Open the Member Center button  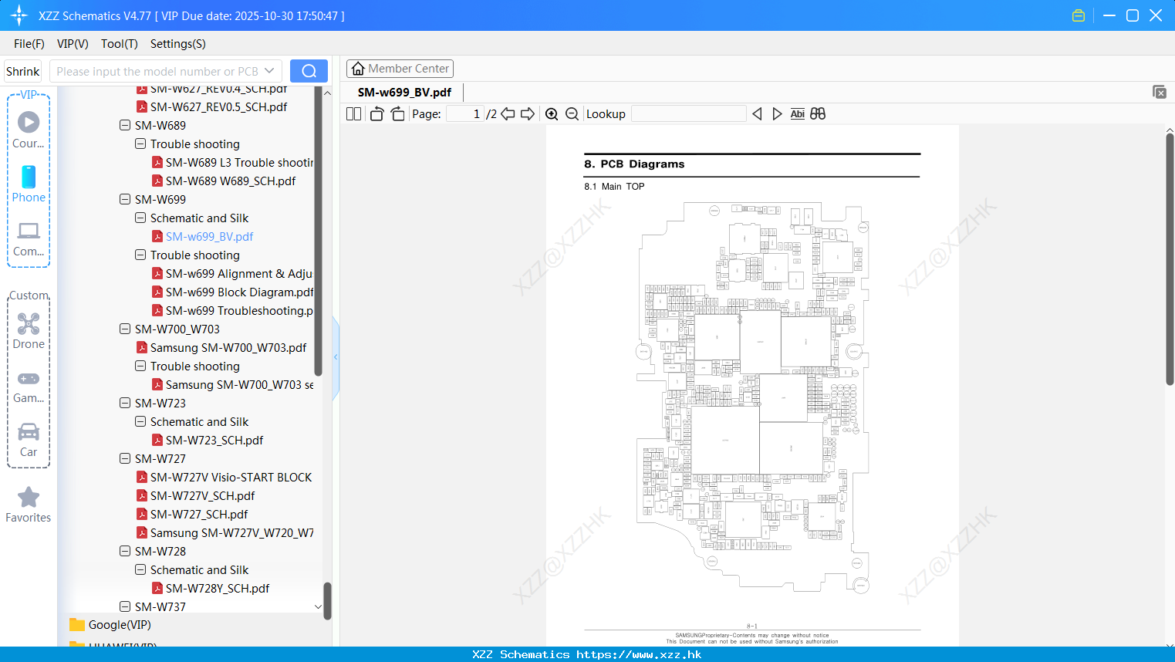tap(400, 69)
